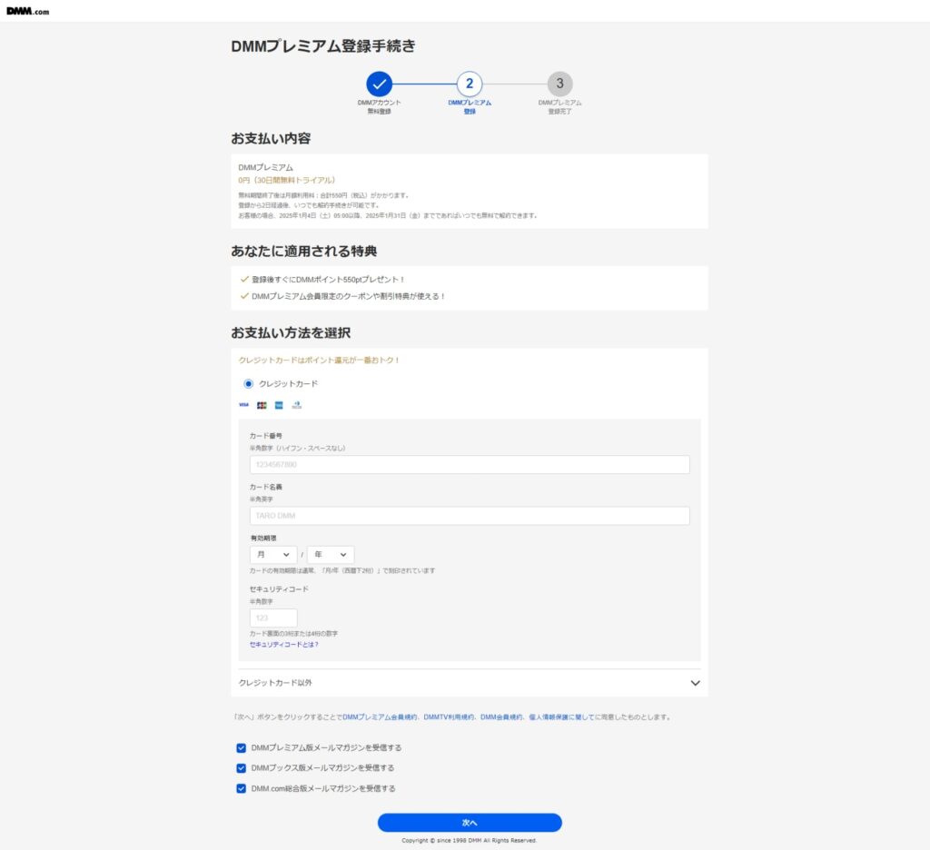Click the DMM.com logo
The height and width of the screenshot is (850, 930).
(28, 11)
